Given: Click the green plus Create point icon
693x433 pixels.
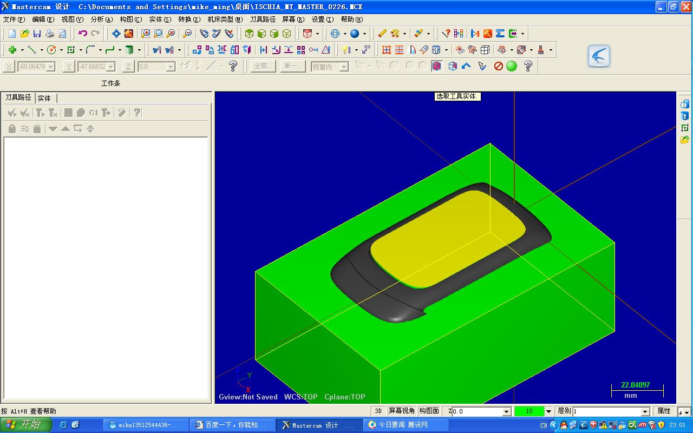Looking at the screenshot, I should [x=12, y=50].
